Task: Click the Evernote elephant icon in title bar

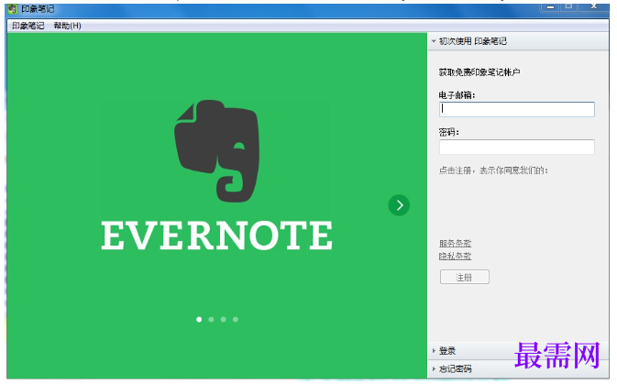Action: pos(13,8)
